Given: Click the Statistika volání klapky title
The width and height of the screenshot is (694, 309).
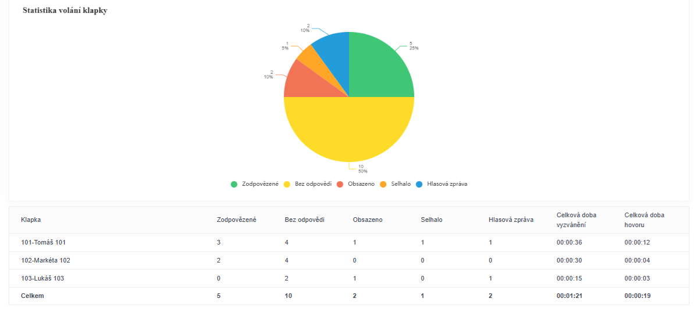Looking at the screenshot, I should (65, 10).
